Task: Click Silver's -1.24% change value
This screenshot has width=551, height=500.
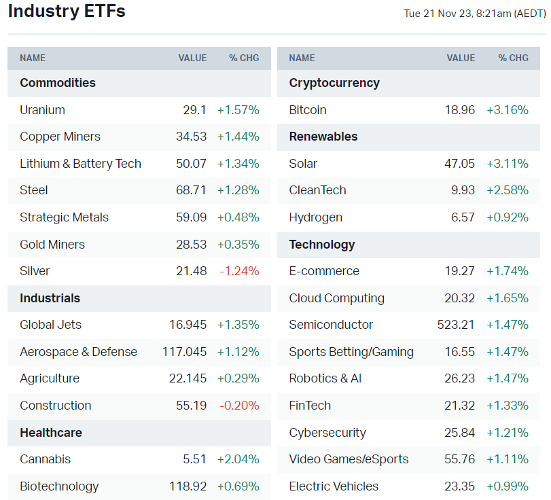Action: tap(239, 271)
